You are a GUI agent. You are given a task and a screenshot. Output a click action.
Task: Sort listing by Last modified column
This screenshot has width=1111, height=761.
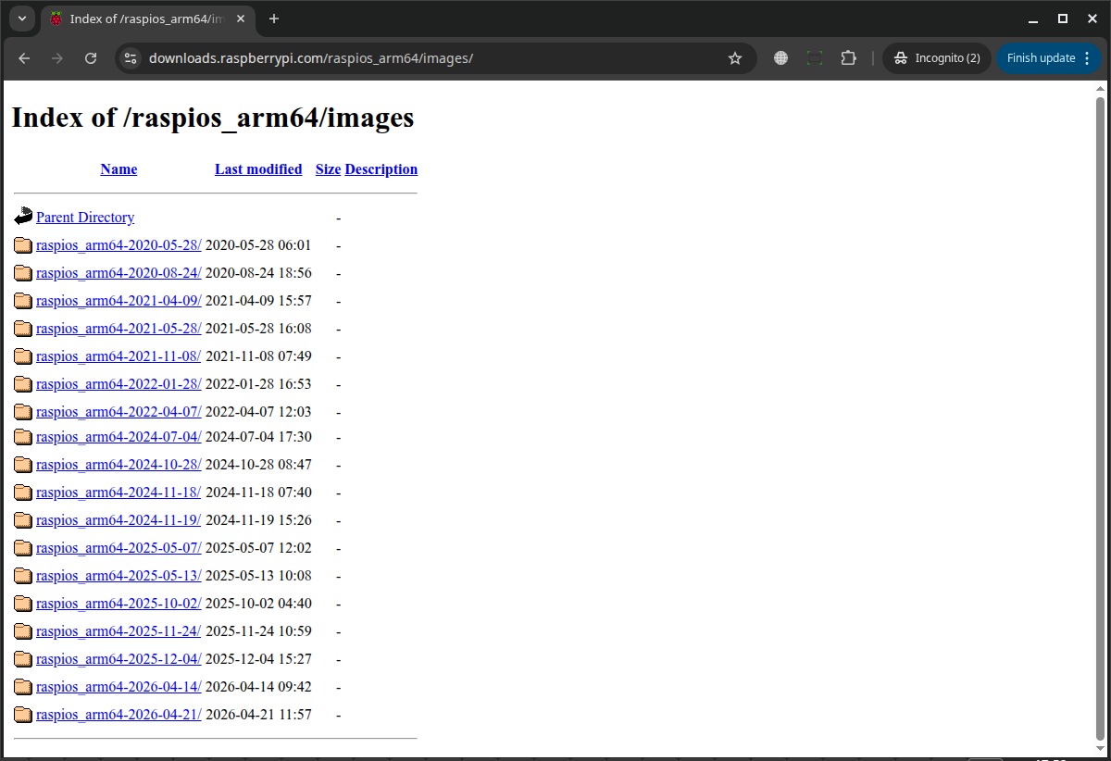point(258,169)
